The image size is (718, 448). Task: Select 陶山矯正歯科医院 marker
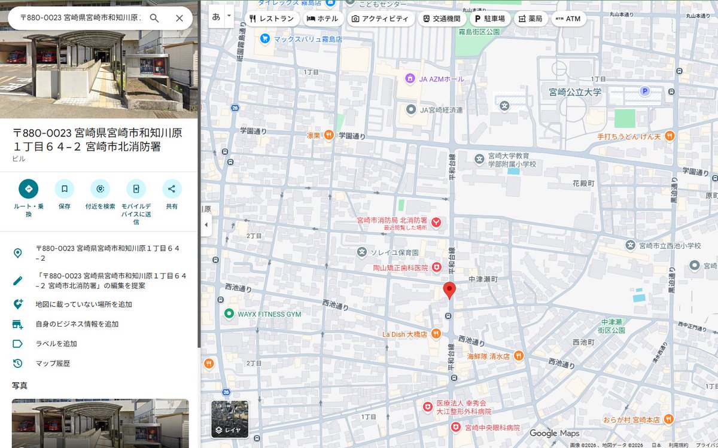coord(437,267)
